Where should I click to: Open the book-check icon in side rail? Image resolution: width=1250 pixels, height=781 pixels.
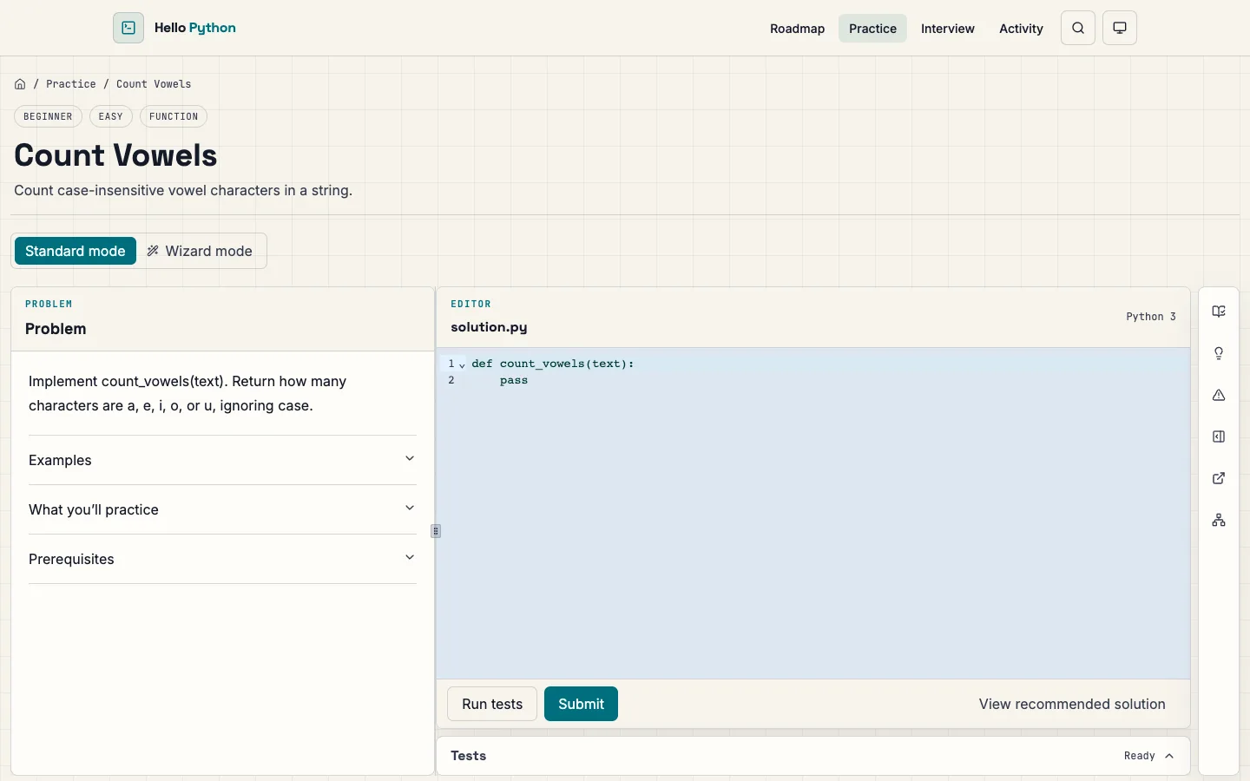coord(1219,312)
